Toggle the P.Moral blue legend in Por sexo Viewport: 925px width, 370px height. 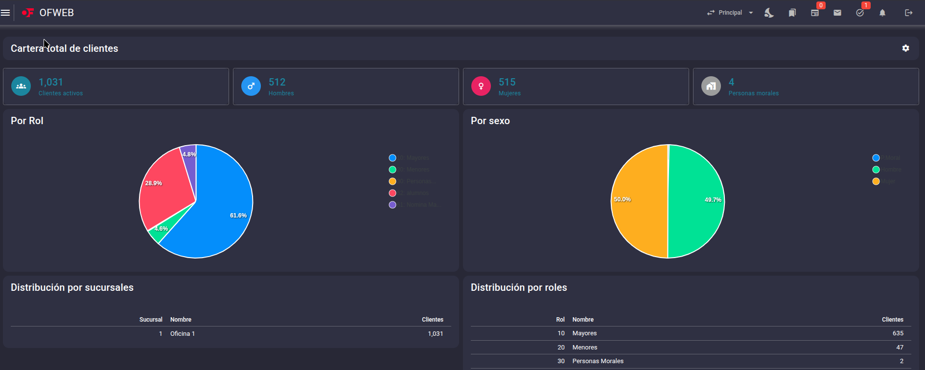click(886, 158)
